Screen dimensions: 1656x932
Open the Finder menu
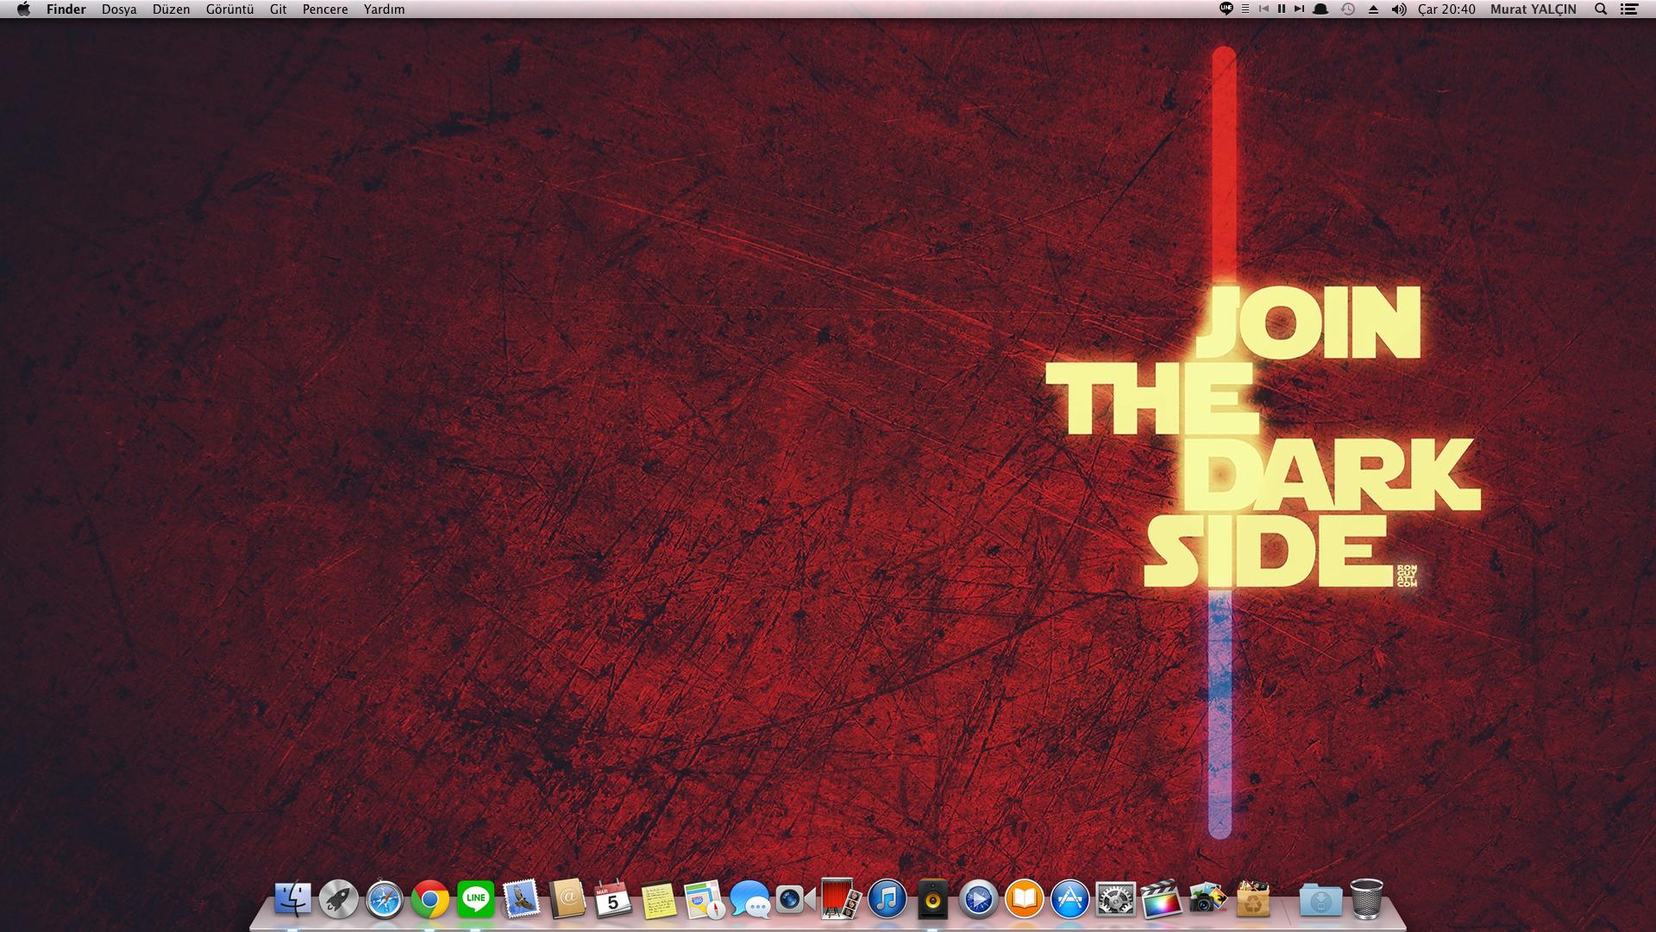tap(66, 9)
